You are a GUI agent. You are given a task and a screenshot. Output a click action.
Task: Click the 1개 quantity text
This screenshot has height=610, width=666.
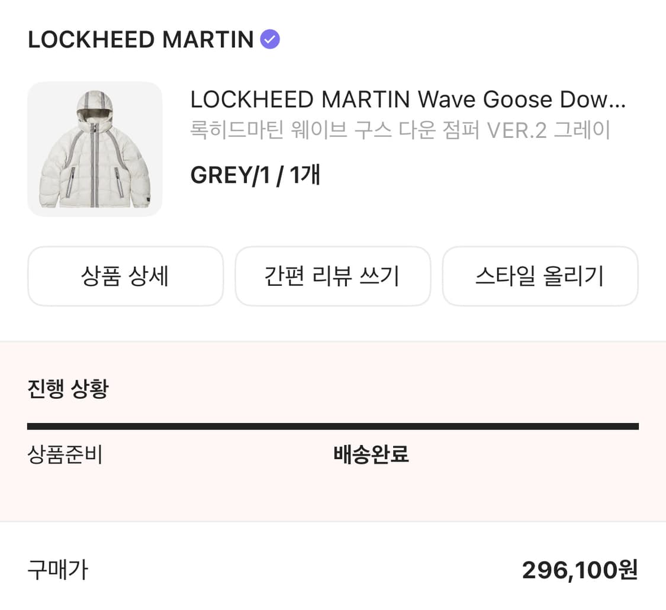pyautogui.click(x=305, y=175)
